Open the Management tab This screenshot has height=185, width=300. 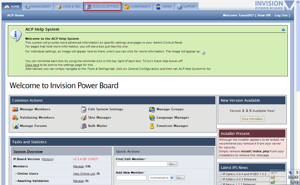click(x=38, y=6)
